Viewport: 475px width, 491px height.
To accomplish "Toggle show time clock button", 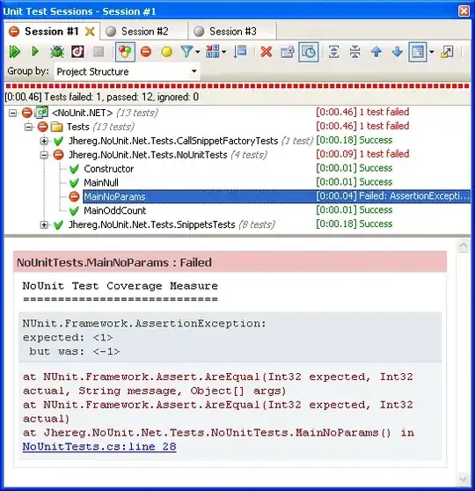I will pyautogui.click(x=309, y=52).
